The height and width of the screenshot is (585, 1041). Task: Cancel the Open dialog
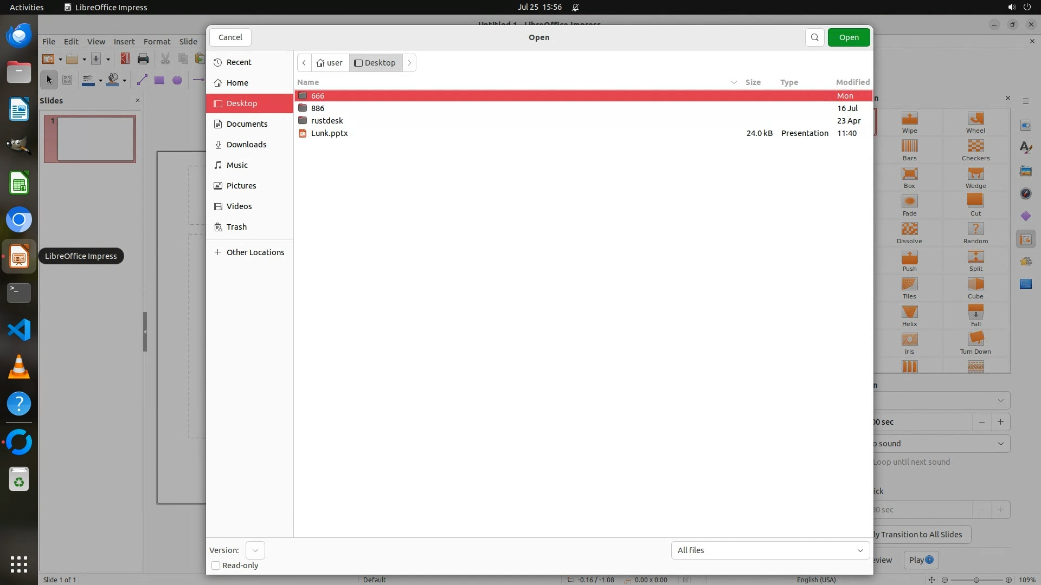click(x=230, y=37)
